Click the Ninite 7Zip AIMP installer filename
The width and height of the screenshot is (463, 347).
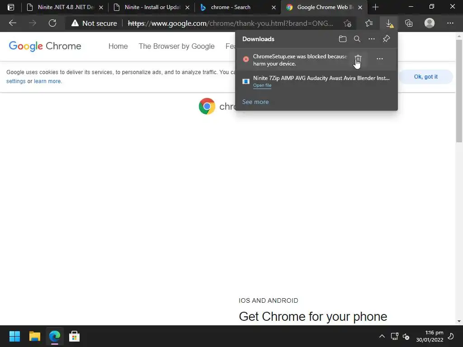click(x=321, y=78)
